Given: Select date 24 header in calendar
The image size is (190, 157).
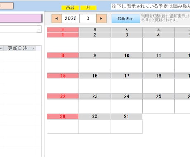Looking at the screenshot, I should [127, 96].
